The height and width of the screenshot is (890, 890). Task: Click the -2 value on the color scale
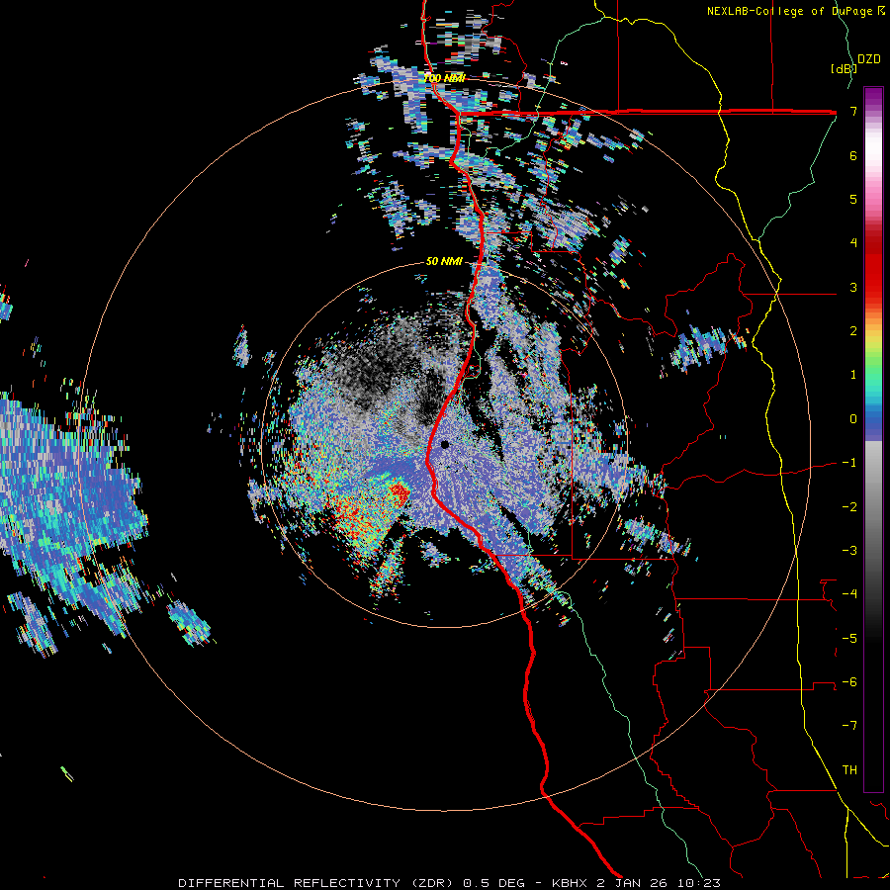coord(849,507)
